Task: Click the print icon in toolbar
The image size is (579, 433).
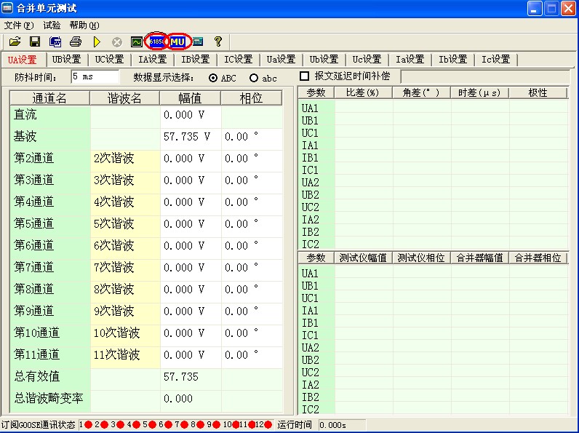Action: pyautogui.click(x=76, y=42)
